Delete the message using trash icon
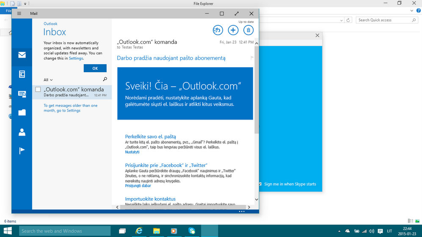Viewport: 422px width, 237px height. click(x=248, y=30)
